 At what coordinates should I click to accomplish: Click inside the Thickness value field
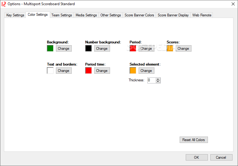152,80
